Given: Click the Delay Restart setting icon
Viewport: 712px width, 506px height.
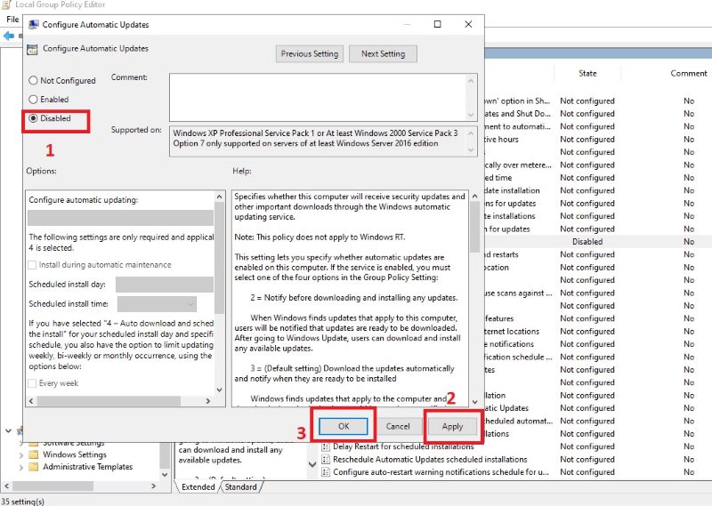Looking at the screenshot, I should coord(326,446).
